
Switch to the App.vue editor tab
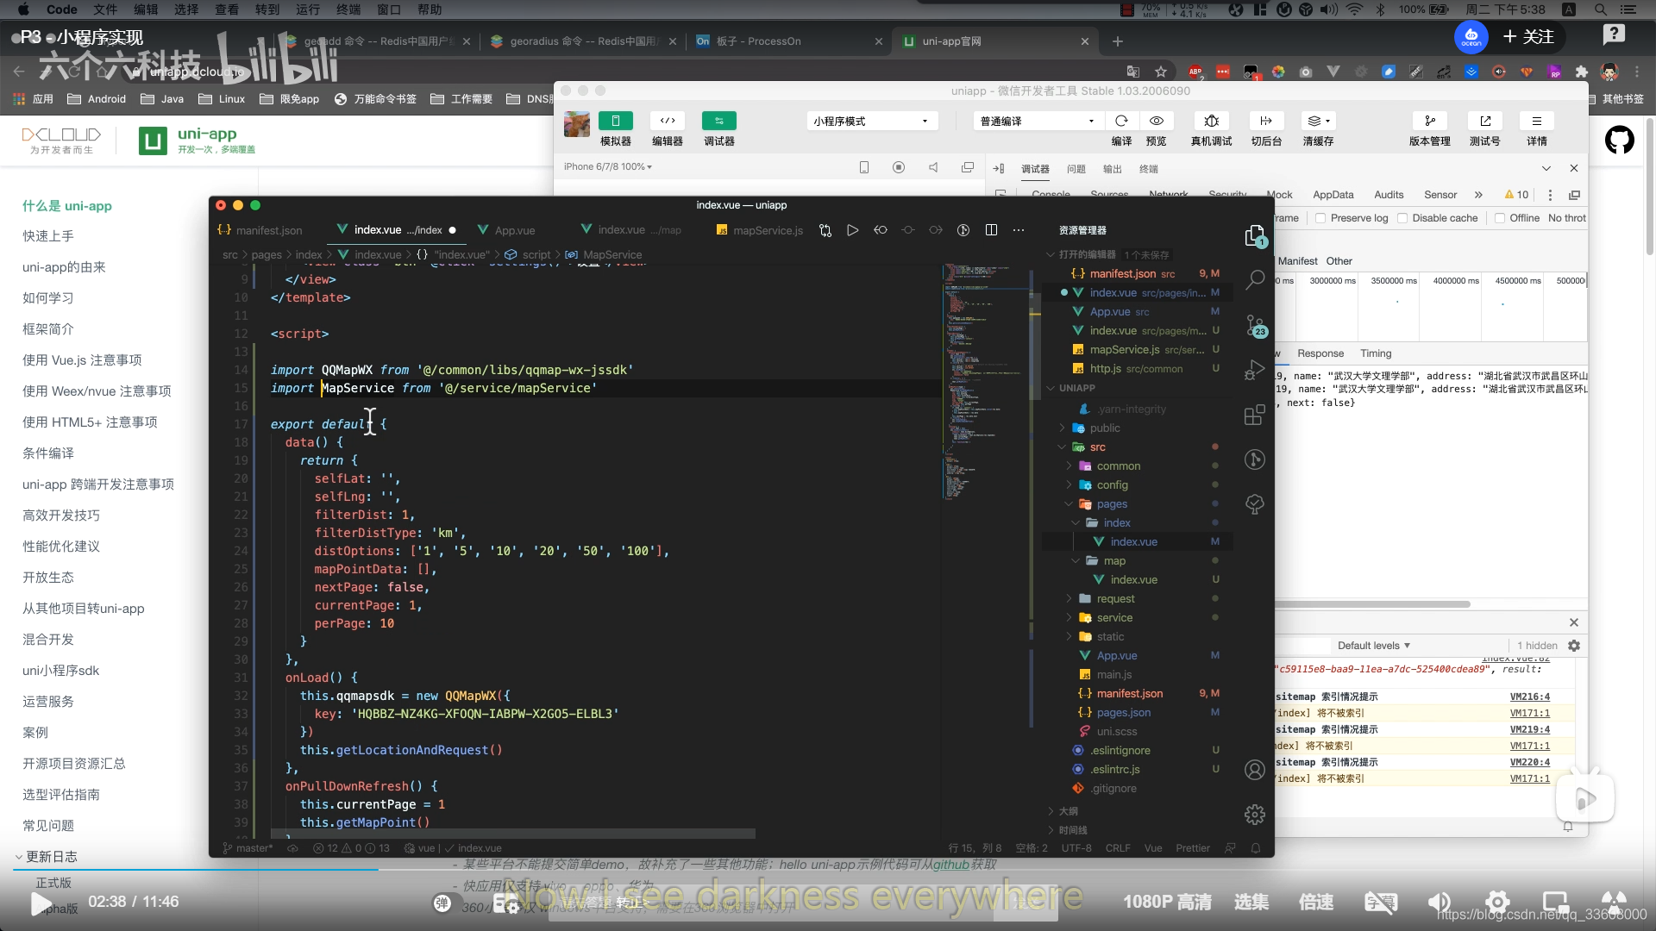pyautogui.click(x=515, y=230)
